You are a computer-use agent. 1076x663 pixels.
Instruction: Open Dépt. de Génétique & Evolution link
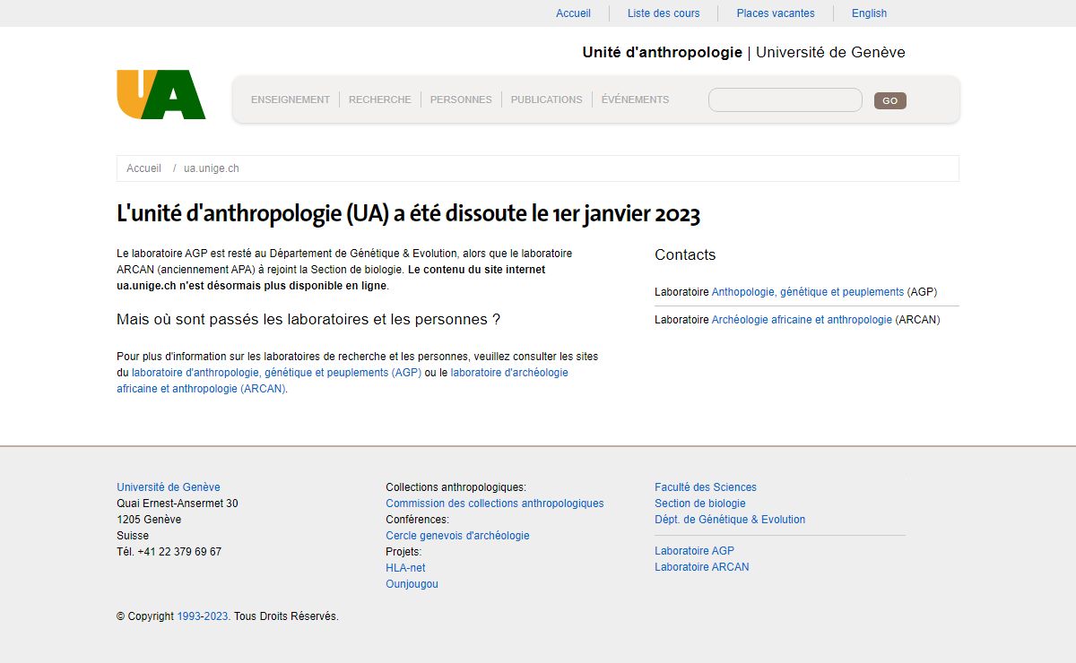pyautogui.click(x=730, y=520)
